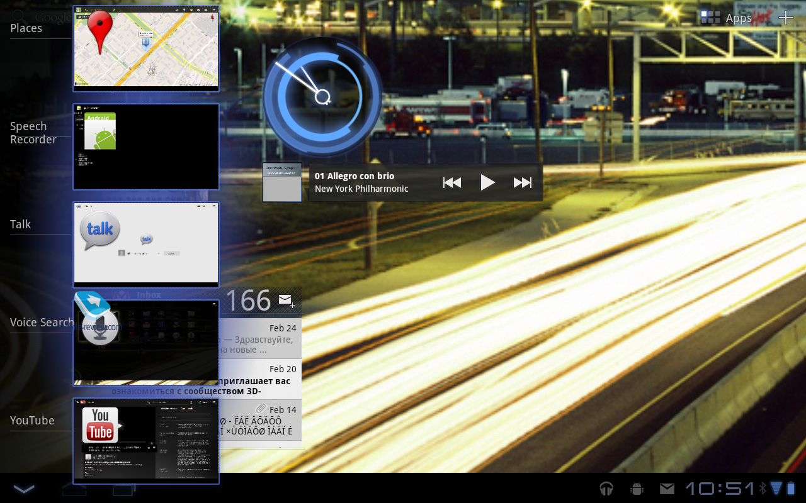Play the track 01 Allegro con brio

click(x=487, y=183)
